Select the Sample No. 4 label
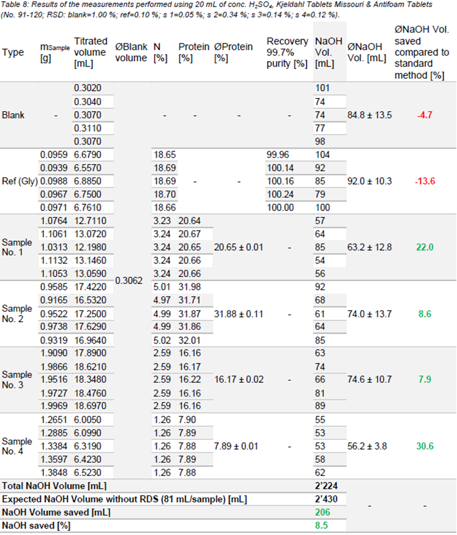457x535 pixels. (x=17, y=446)
